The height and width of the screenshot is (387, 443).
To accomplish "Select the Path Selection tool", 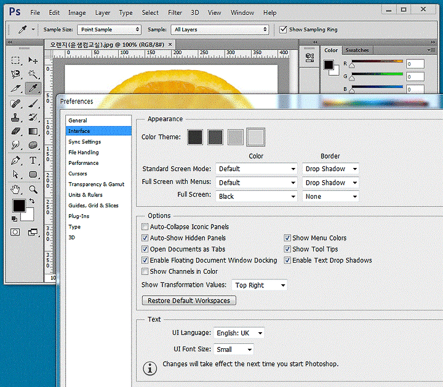I will tap(15, 174).
